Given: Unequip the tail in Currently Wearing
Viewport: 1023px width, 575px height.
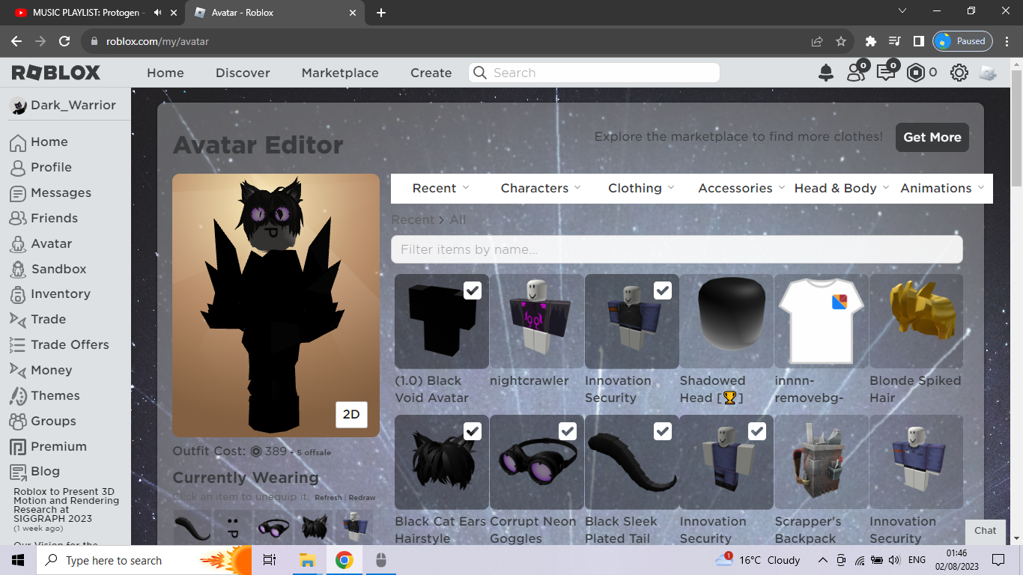Looking at the screenshot, I should (192, 528).
